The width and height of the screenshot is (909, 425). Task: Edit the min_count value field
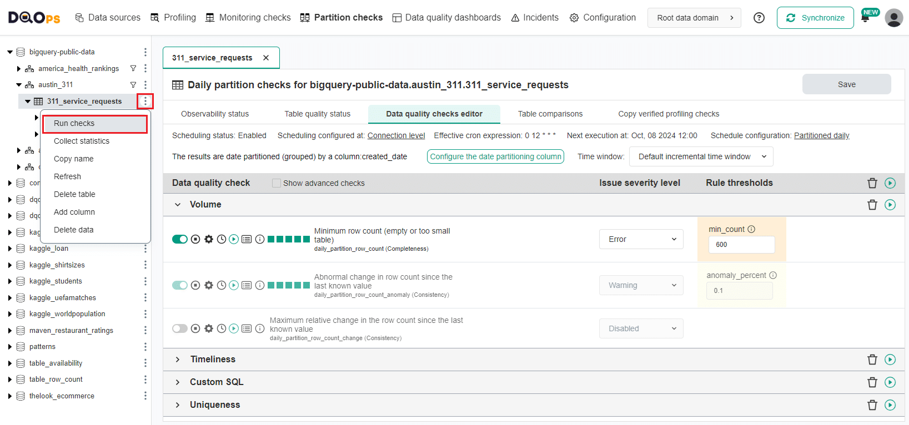click(742, 245)
